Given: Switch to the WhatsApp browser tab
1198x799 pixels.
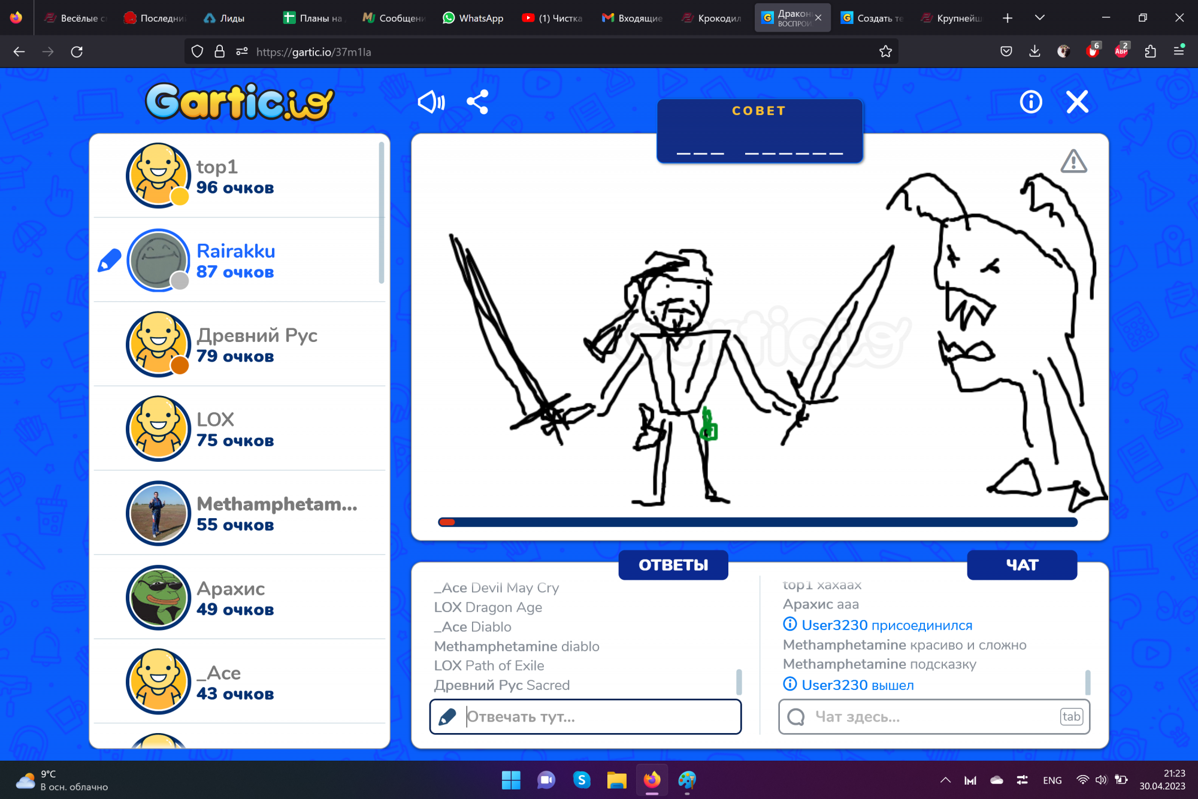Looking at the screenshot, I should tap(473, 18).
